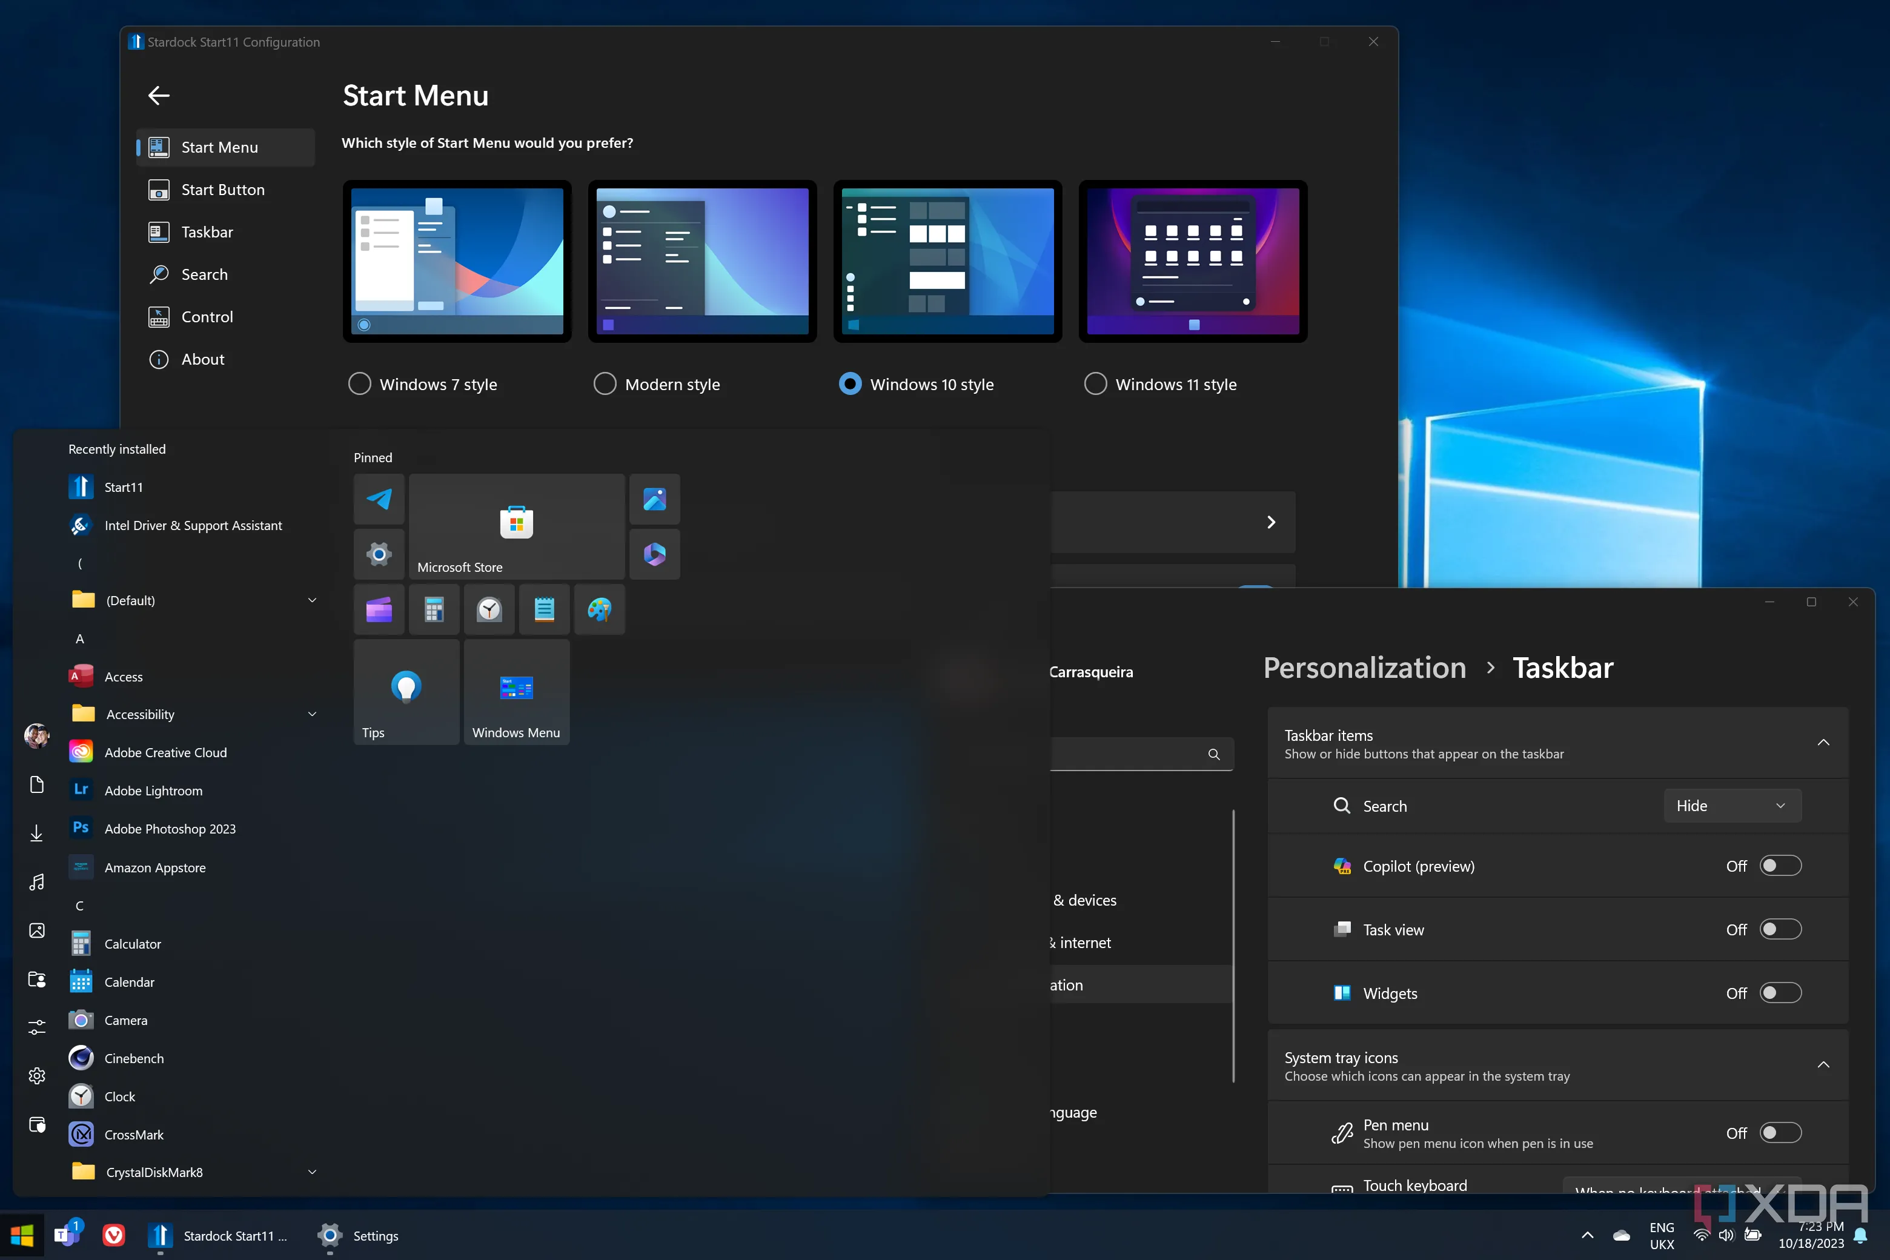The image size is (1890, 1260).
Task: Expand the Accessibility folder
Action: coord(312,714)
